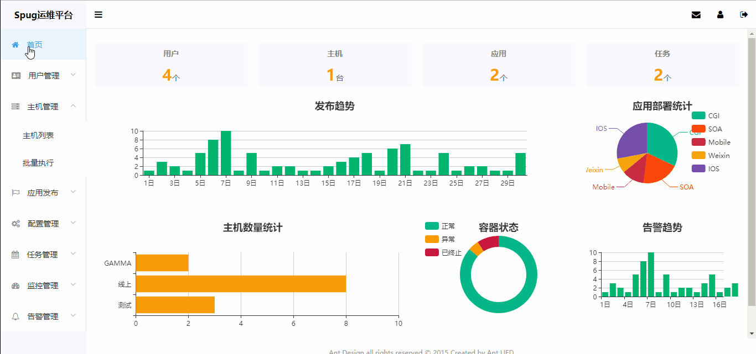Expand the 配置管理 submenu chevron
The image size is (756, 354).
click(x=74, y=223)
